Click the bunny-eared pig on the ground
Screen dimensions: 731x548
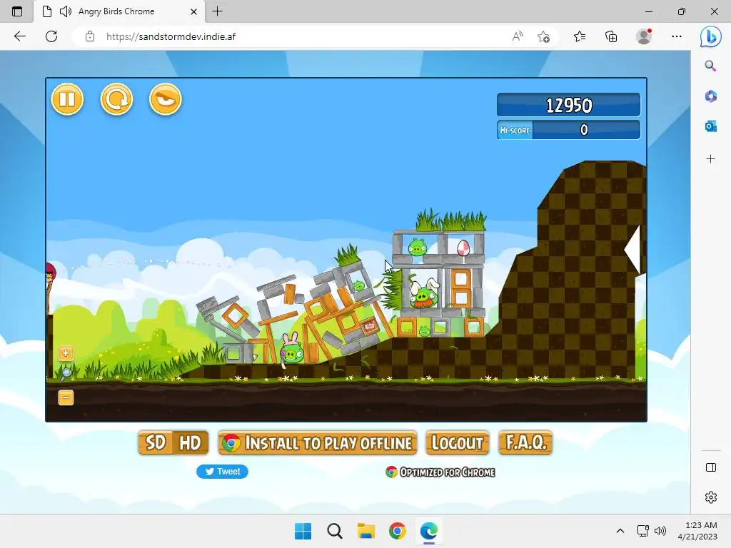[291, 350]
